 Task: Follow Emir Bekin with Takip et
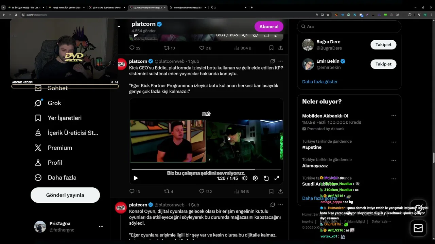[x=383, y=64]
